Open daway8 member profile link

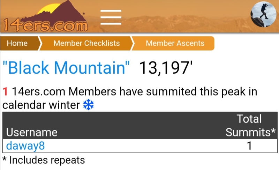(25, 146)
